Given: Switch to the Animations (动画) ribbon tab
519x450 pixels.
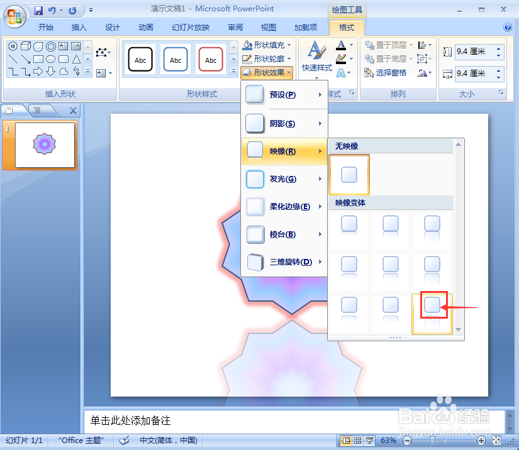Looking at the screenshot, I should coord(146,28).
